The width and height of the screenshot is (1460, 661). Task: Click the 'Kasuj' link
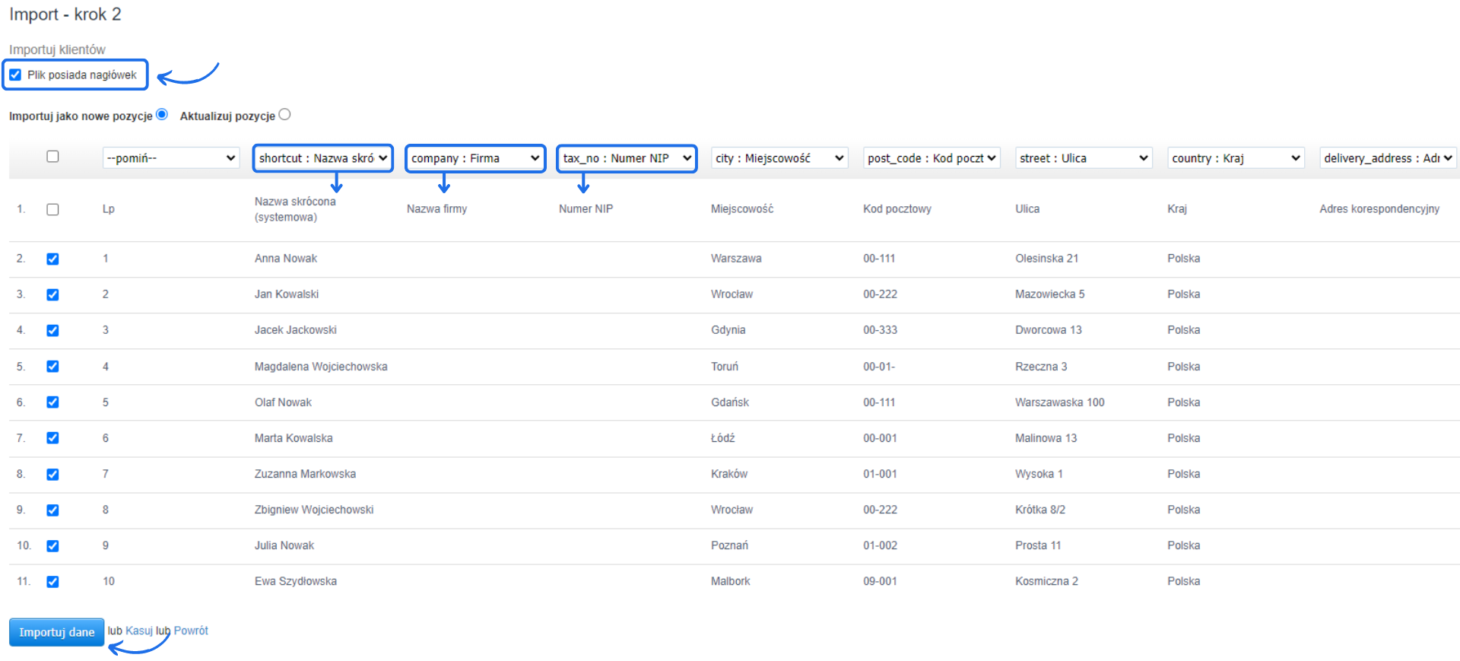tap(139, 631)
